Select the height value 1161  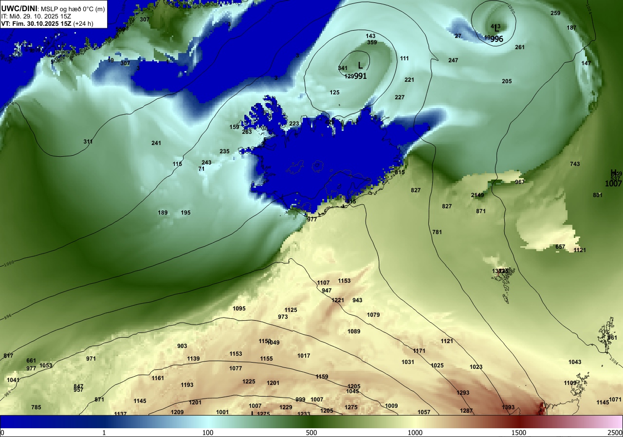coord(158,378)
